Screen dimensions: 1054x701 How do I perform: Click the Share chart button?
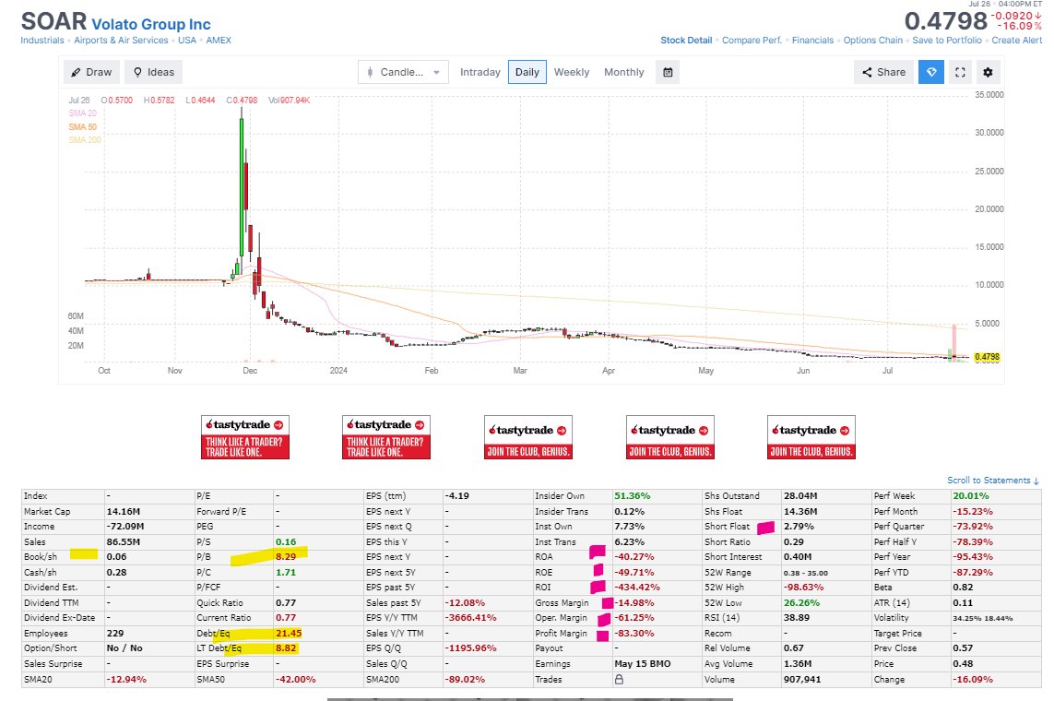(x=883, y=72)
